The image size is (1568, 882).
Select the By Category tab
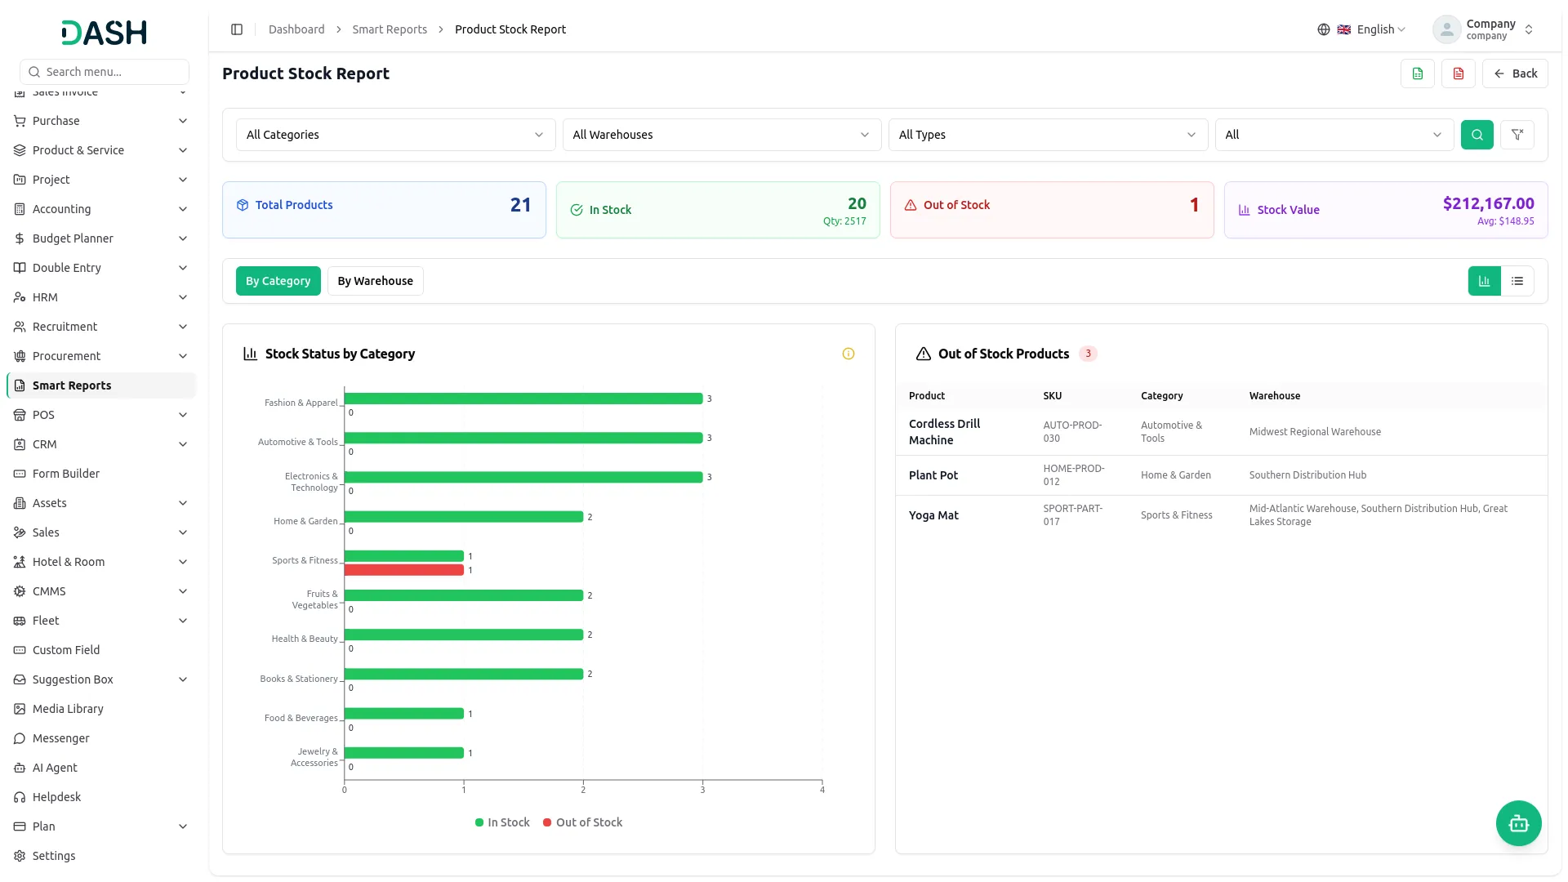click(278, 281)
